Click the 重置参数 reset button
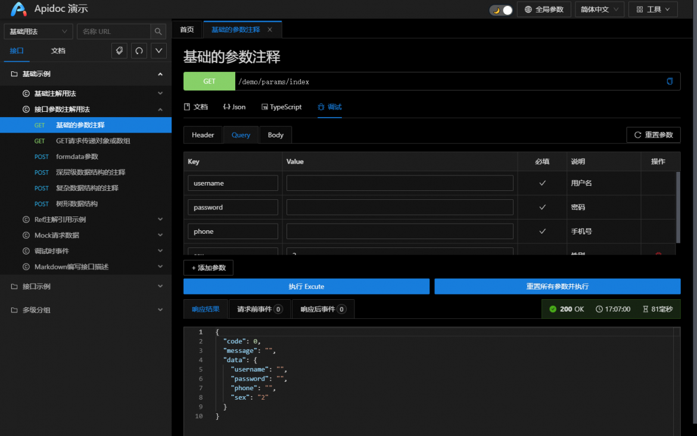697x436 pixels. [654, 135]
